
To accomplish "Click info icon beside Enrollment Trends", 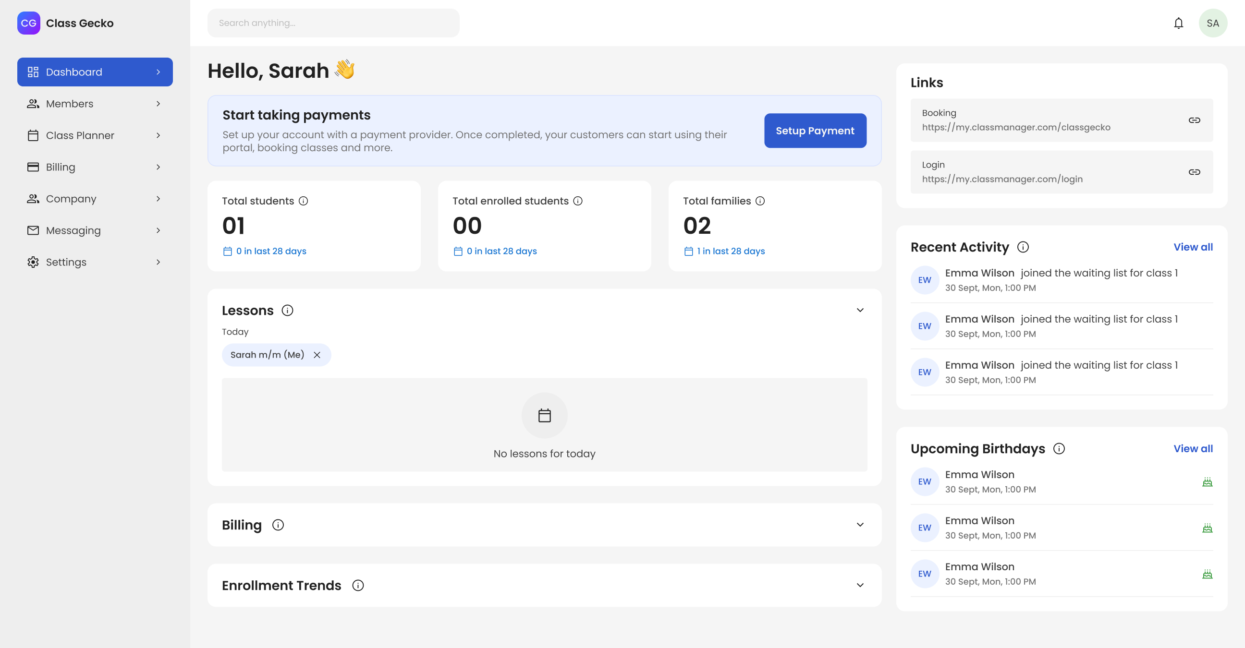I will (358, 585).
